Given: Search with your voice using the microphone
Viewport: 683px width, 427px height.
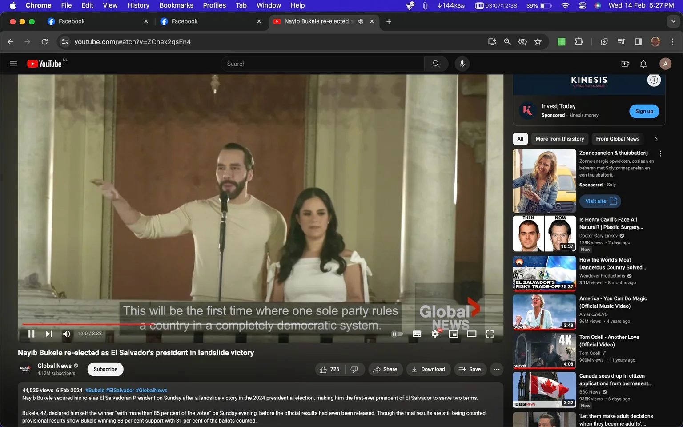Looking at the screenshot, I should [x=462, y=64].
